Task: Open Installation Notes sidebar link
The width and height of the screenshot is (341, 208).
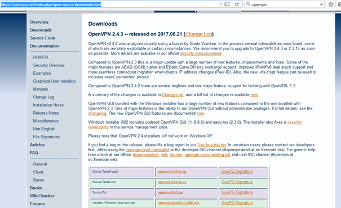Action: [x=48, y=105]
